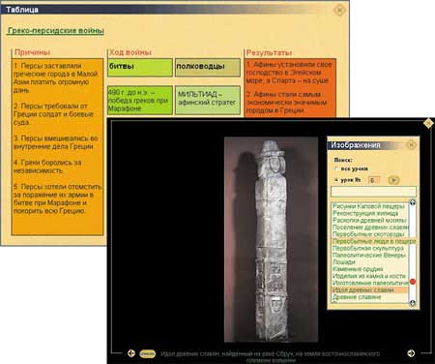Viewport: 435px width, 364px height.
Task: Open the Греко-персидские войны link
Action: [x=56, y=31]
